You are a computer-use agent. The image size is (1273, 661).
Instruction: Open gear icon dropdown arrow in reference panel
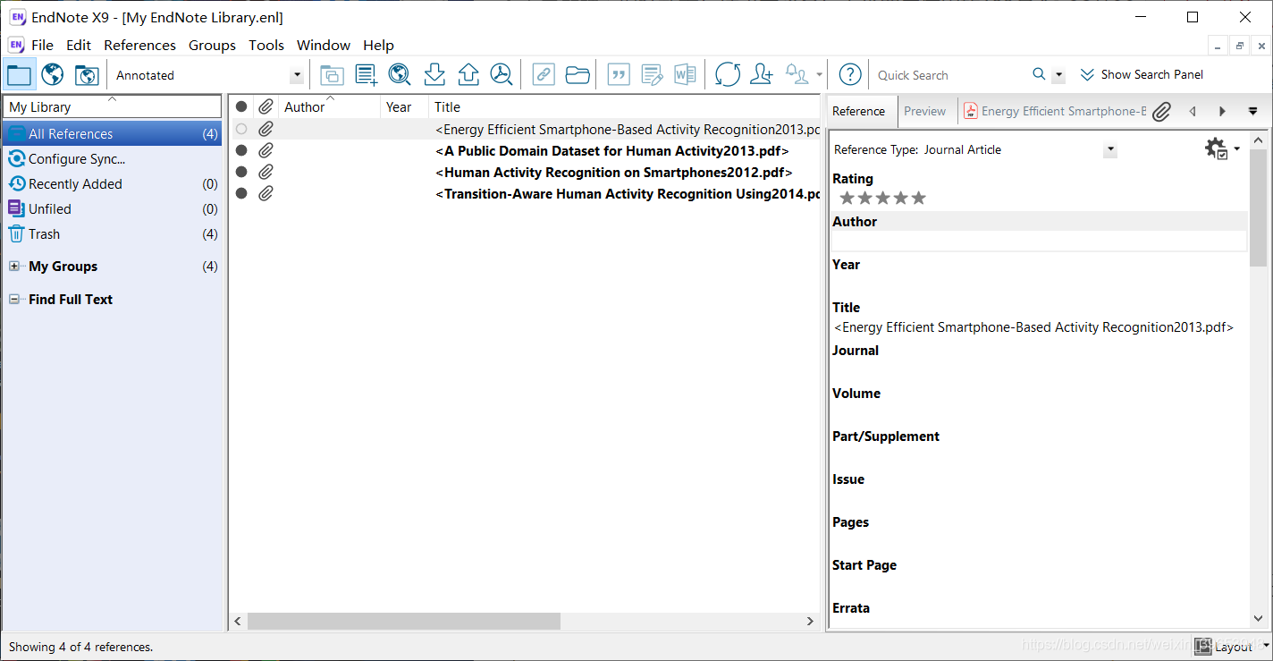(x=1237, y=148)
